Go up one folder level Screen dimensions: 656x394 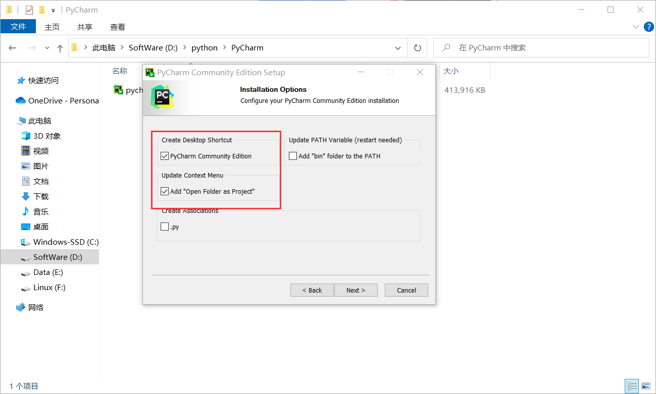60,48
